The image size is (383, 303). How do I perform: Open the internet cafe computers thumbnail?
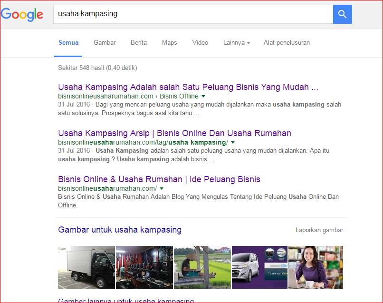click(144, 267)
